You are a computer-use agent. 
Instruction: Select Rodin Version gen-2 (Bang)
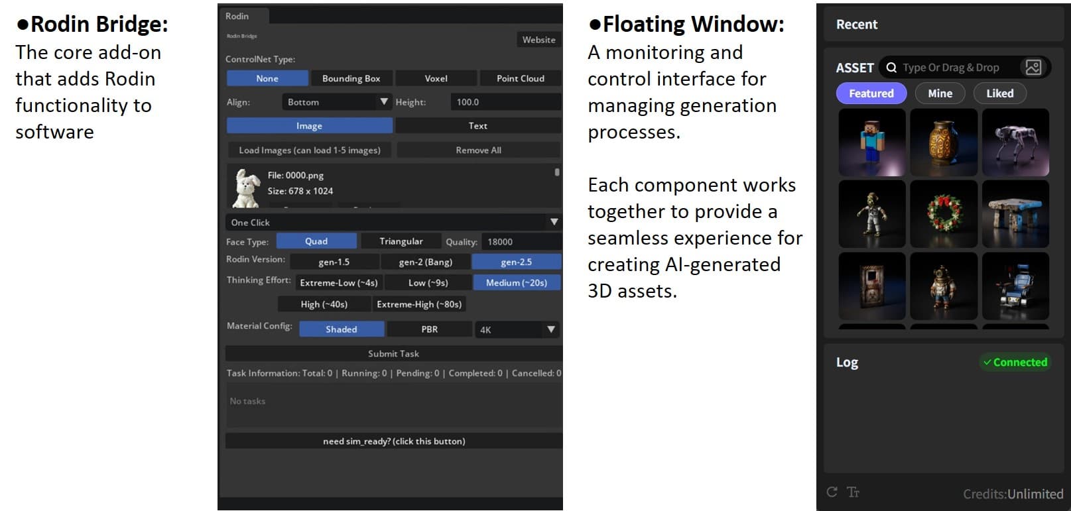[426, 262]
